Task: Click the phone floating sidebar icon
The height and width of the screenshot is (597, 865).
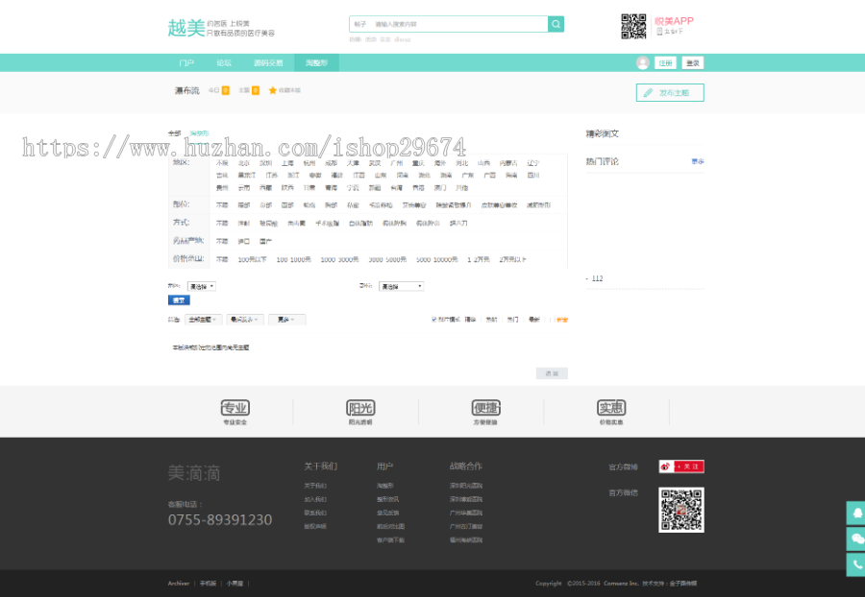Action: click(x=854, y=565)
